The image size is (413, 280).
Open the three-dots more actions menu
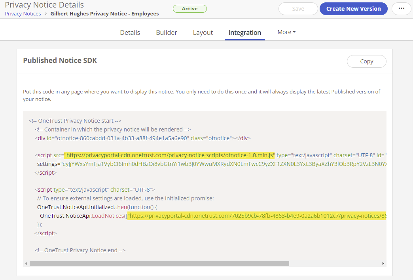coord(401,9)
